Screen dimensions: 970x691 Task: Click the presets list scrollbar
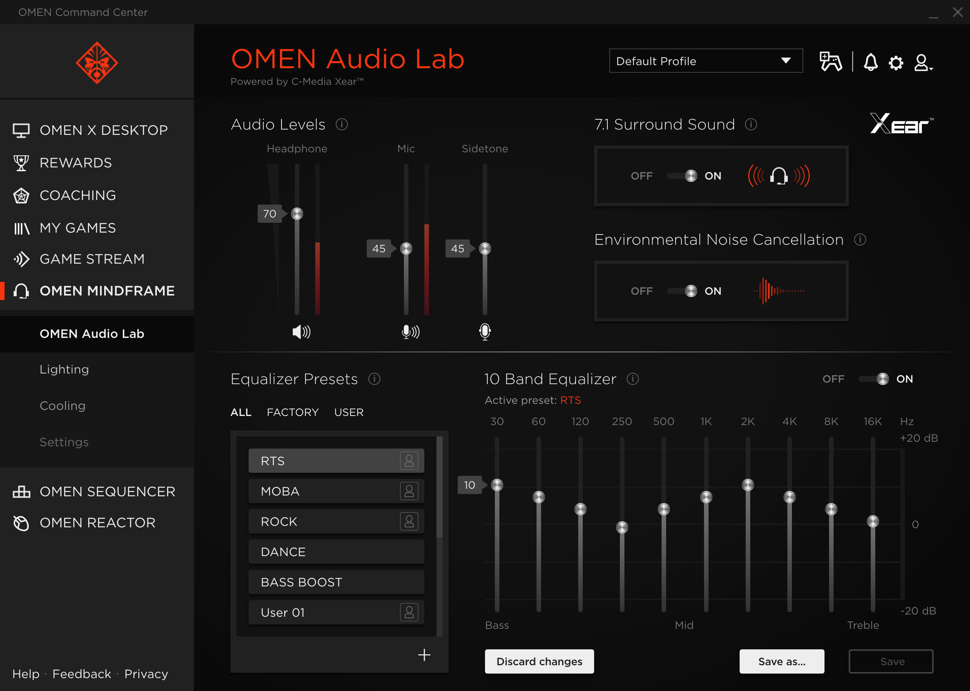click(x=440, y=487)
